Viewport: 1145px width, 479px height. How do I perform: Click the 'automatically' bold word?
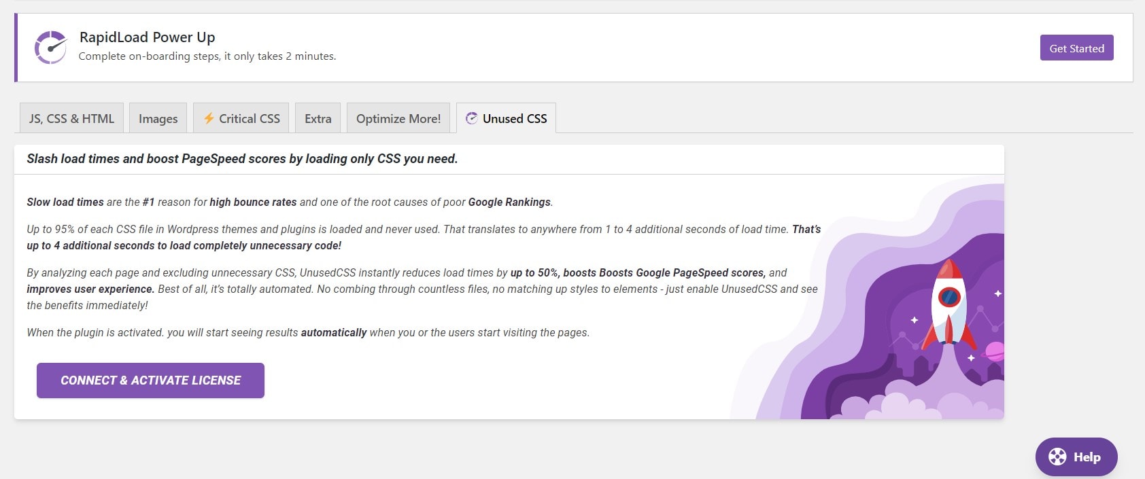click(x=334, y=333)
